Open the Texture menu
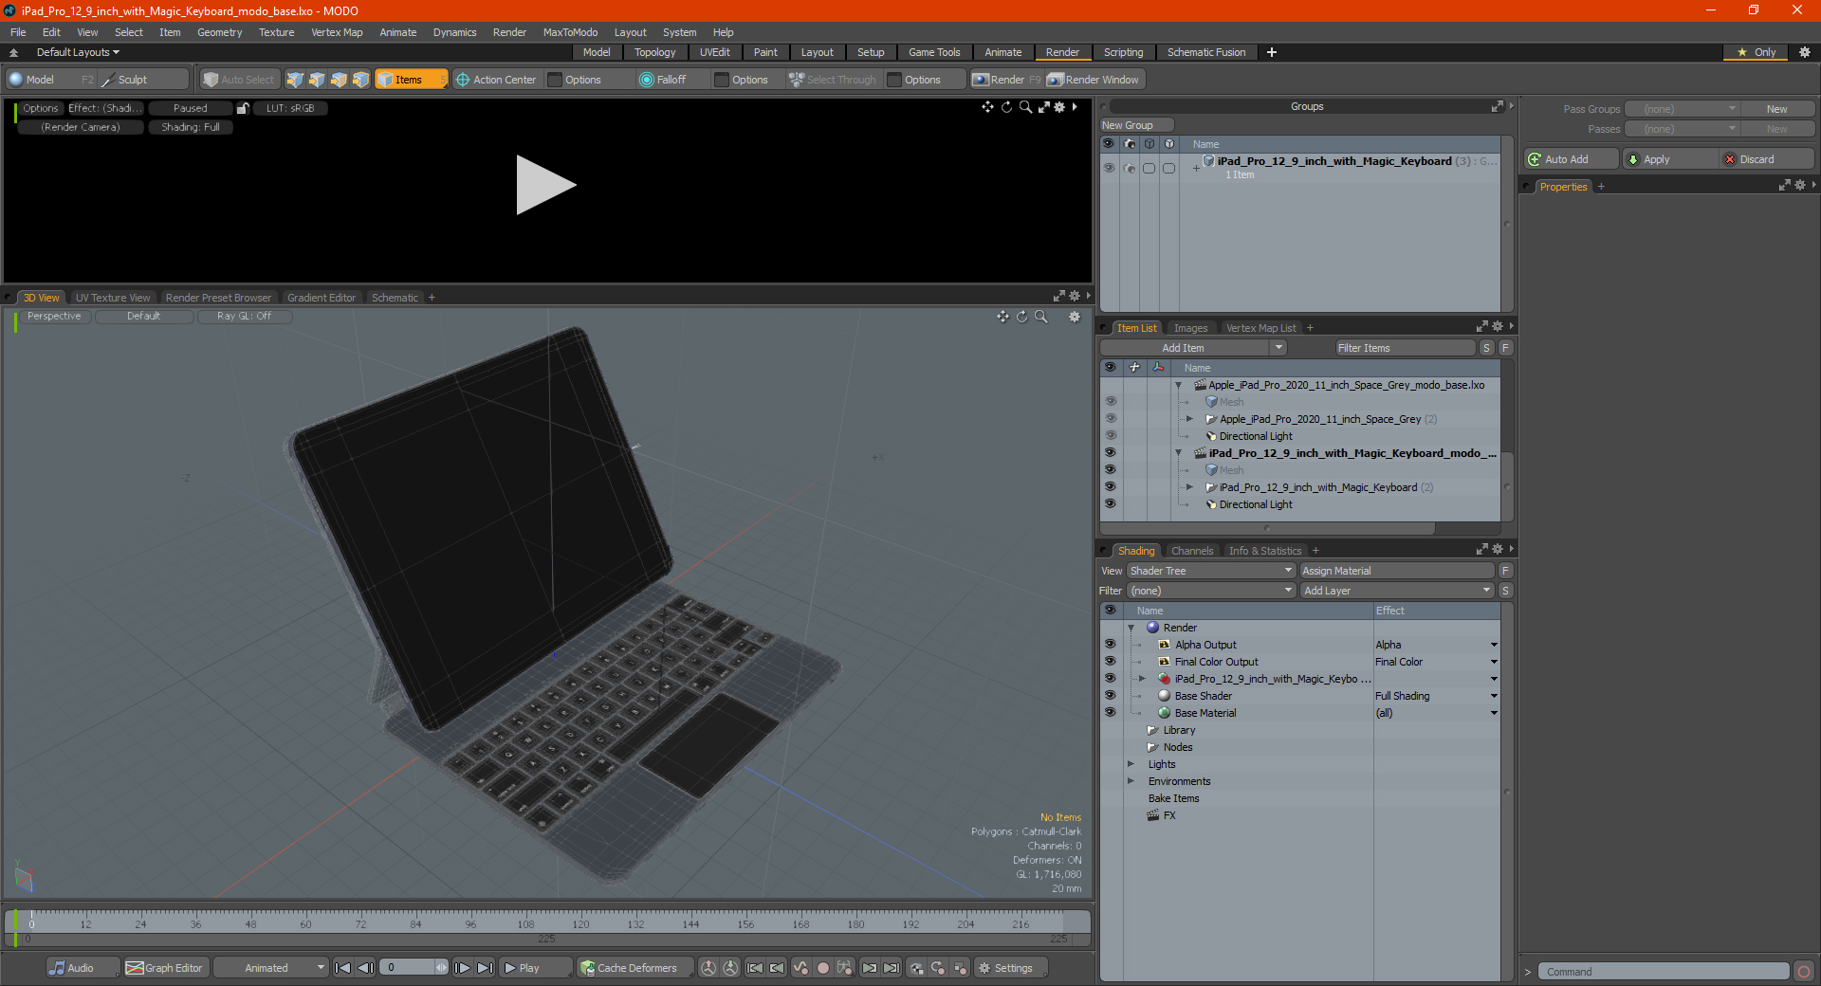Screen dimensions: 1821x986 point(276,32)
